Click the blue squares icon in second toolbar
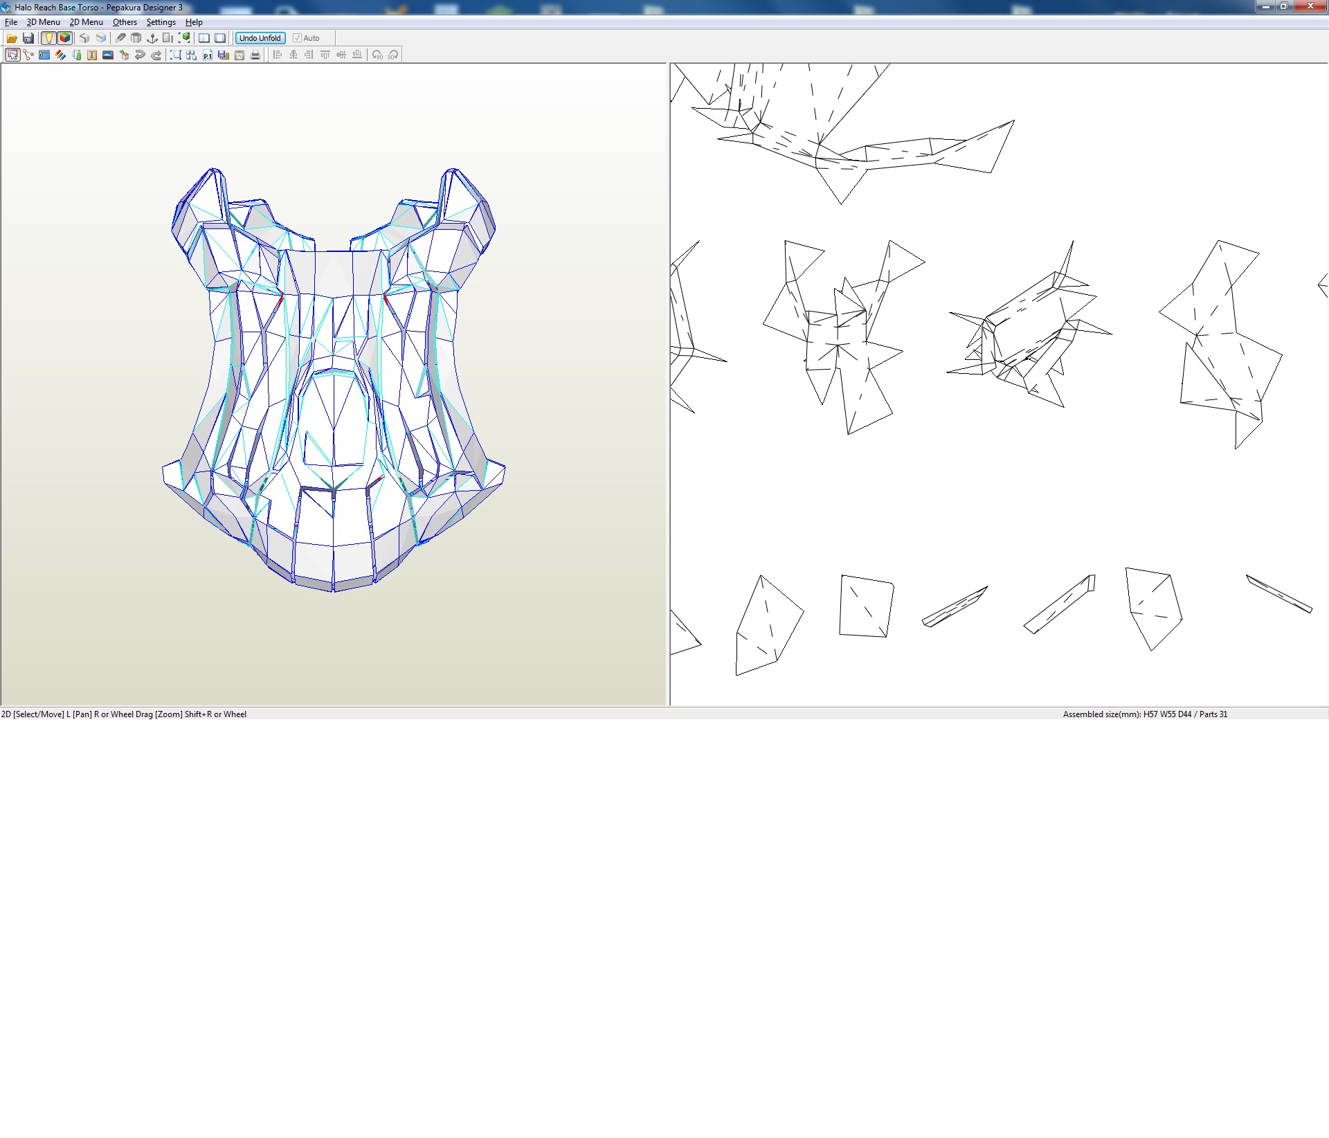The height and width of the screenshot is (1138, 1329). coord(192,55)
